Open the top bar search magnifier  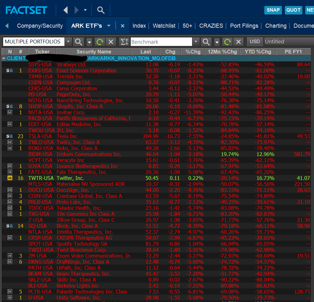pyautogui.click(x=101, y=10)
